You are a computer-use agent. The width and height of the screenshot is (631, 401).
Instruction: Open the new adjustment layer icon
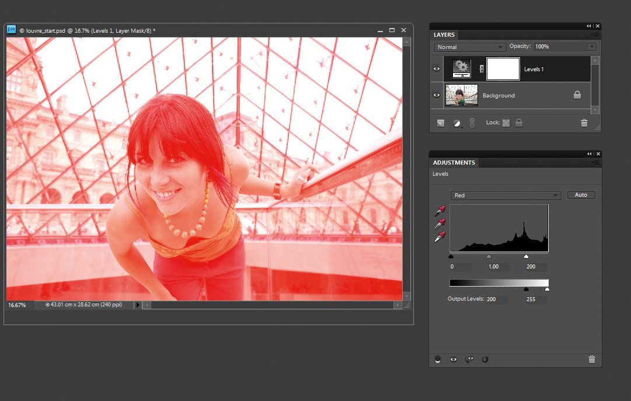(x=456, y=123)
